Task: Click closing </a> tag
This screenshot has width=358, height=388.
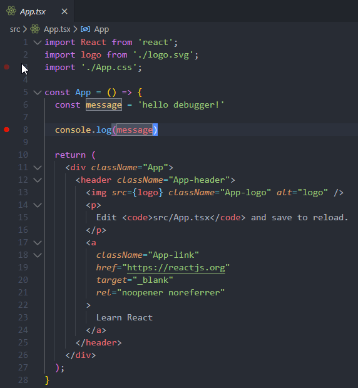Action: click(x=96, y=330)
